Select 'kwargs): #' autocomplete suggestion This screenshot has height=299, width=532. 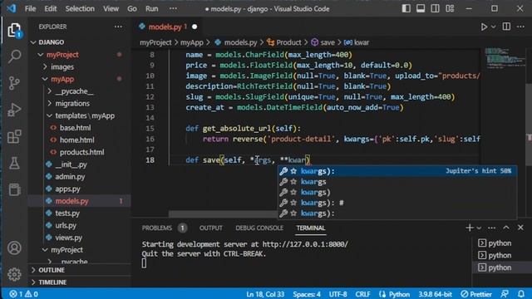coord(397,203)
